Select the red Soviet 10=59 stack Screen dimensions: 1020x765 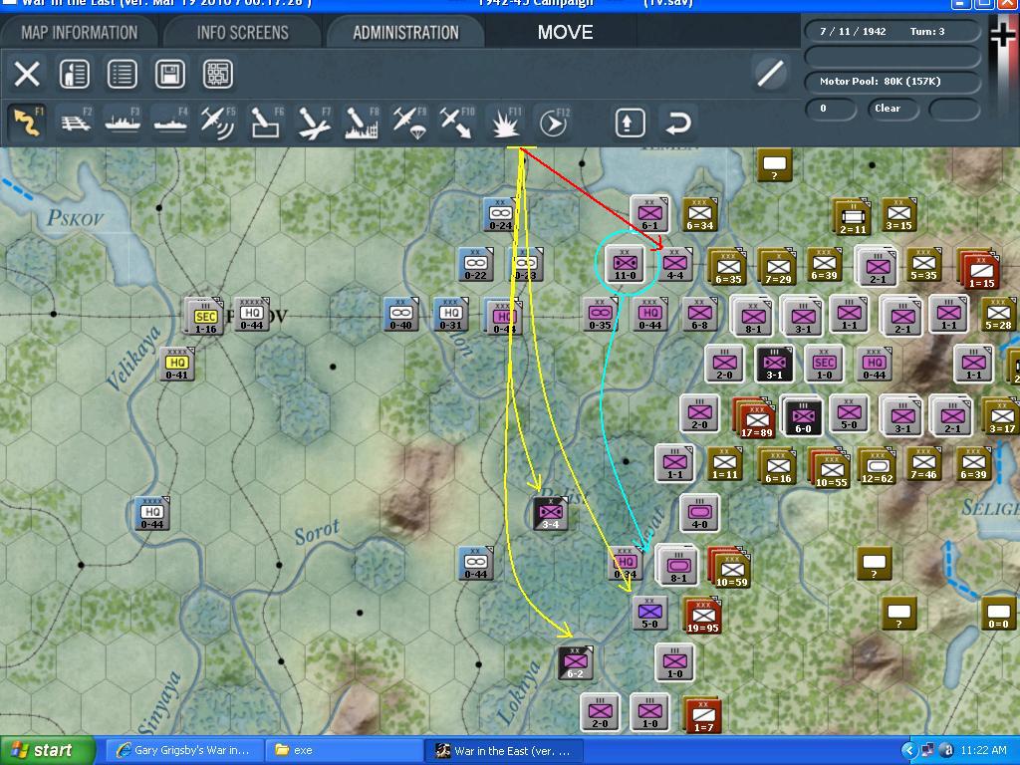click(730, 567)
